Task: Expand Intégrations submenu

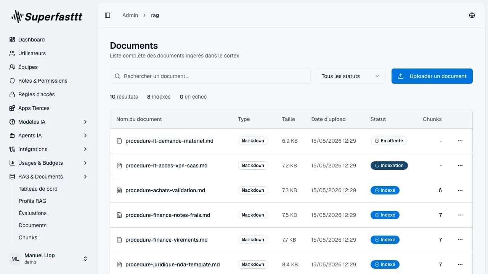Action: (x=48, y=149)
